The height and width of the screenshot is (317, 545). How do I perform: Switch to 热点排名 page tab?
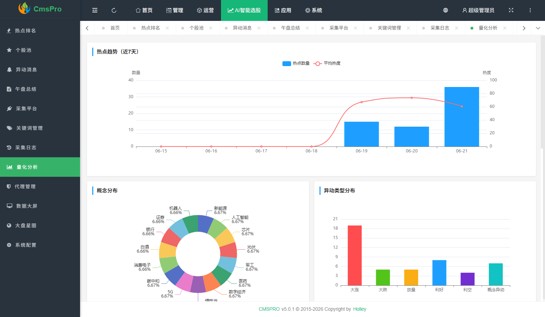(x=150, y=28)
